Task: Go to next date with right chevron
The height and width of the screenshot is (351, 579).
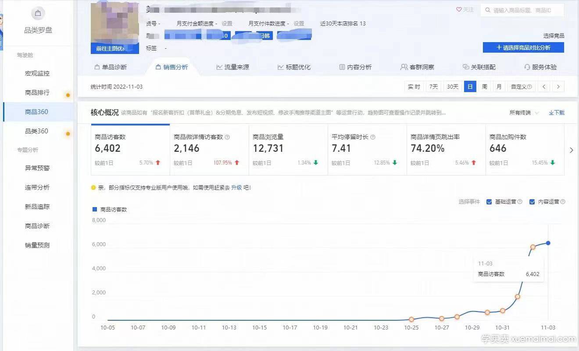Action: coord(558,87)
